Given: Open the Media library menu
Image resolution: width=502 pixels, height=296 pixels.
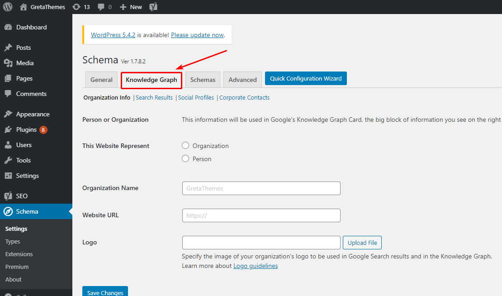Looking at the screenshot, I should coord(25,63).
